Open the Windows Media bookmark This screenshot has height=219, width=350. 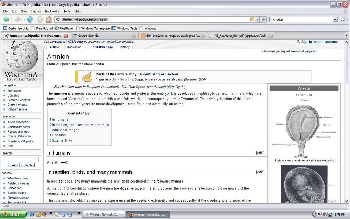pyautogui.click(x=124, y=28)
